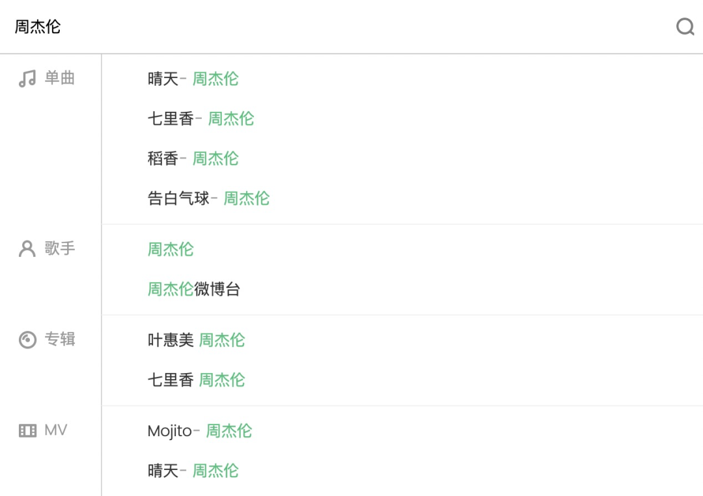Open song 告白气球 by 周杰伦
The height and width of the screenshot is (496, 703).
(208, 198)
